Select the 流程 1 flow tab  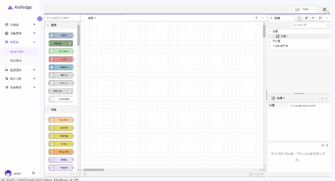[x=92, y=18]
